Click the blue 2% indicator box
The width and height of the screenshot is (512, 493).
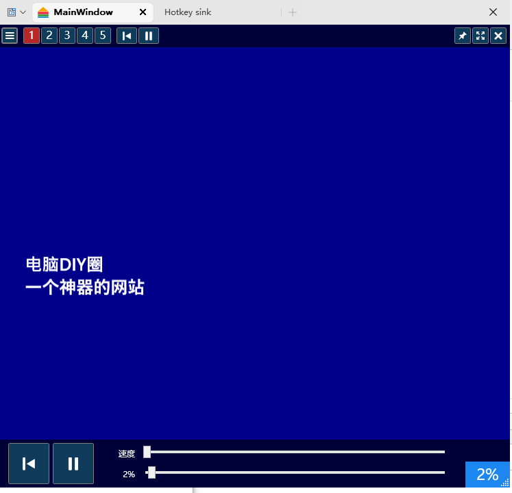pos(487,475)
